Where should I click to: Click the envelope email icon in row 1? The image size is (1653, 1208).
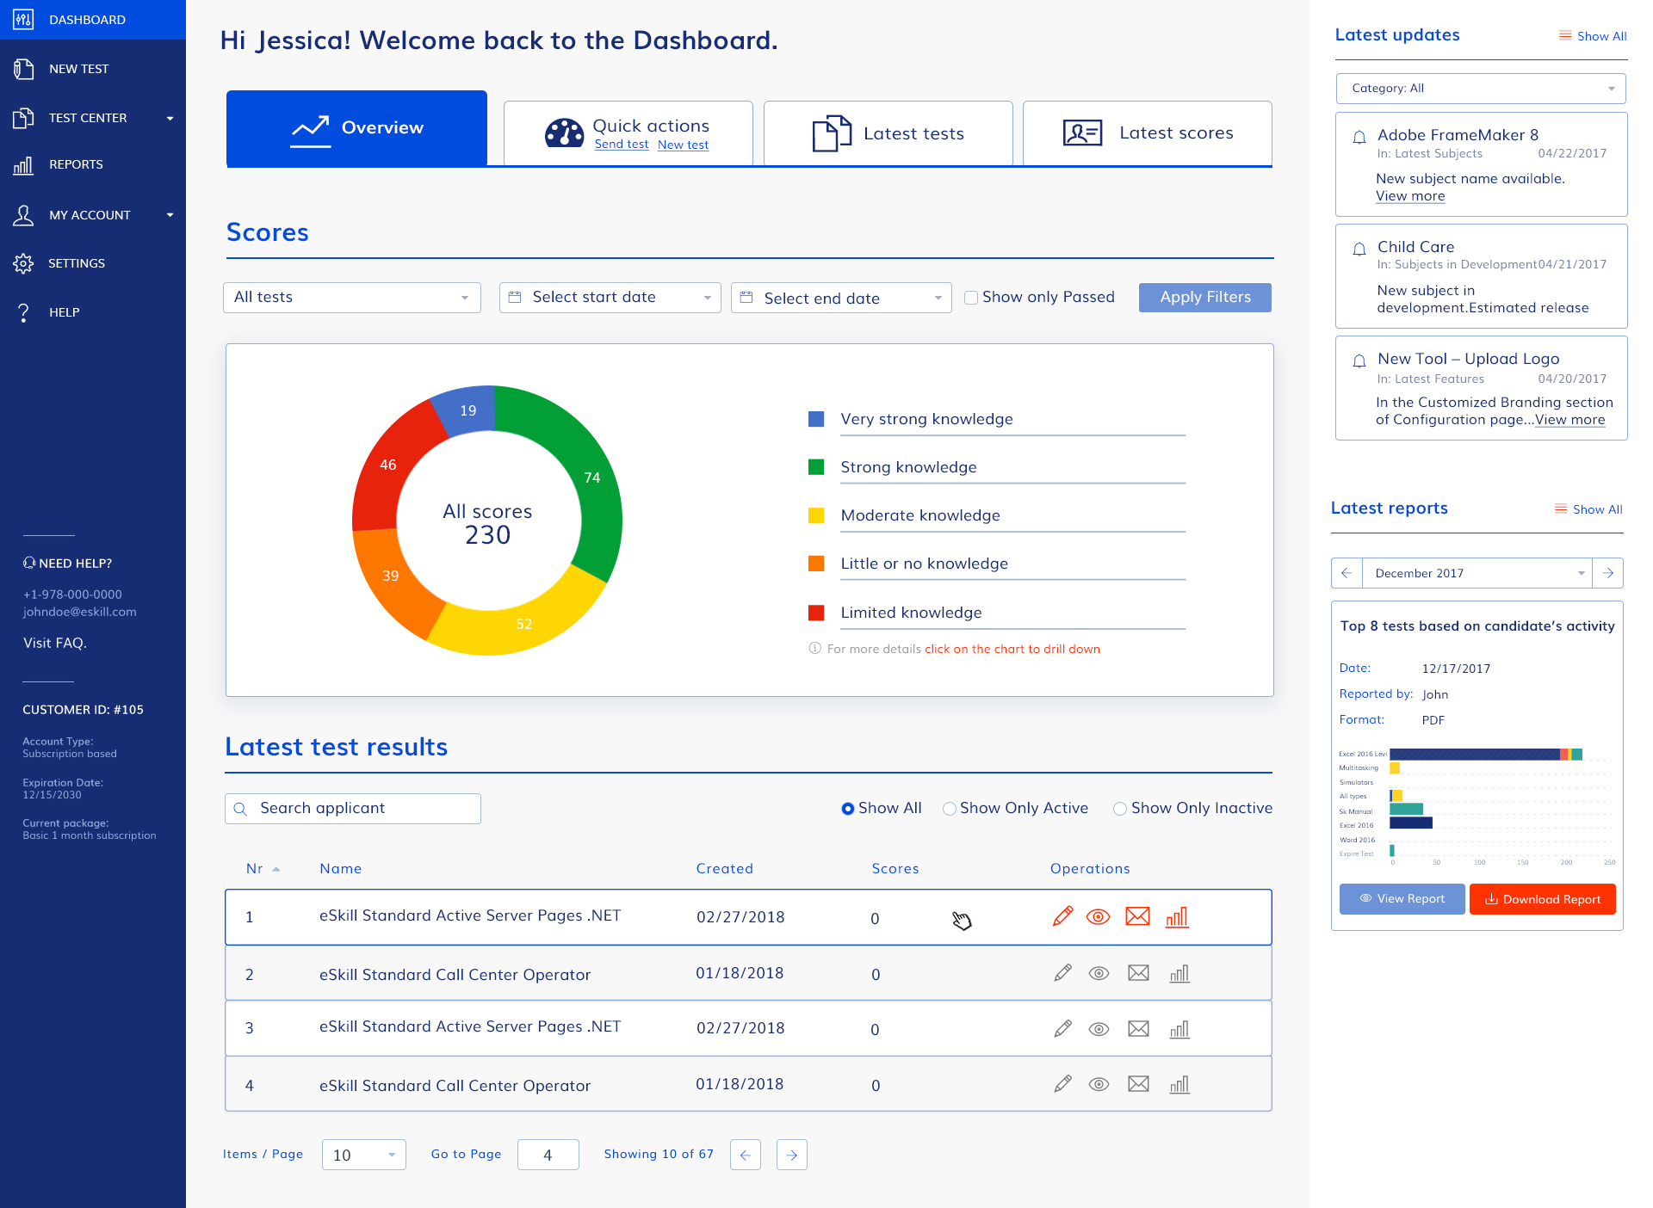coord(1137,917)
